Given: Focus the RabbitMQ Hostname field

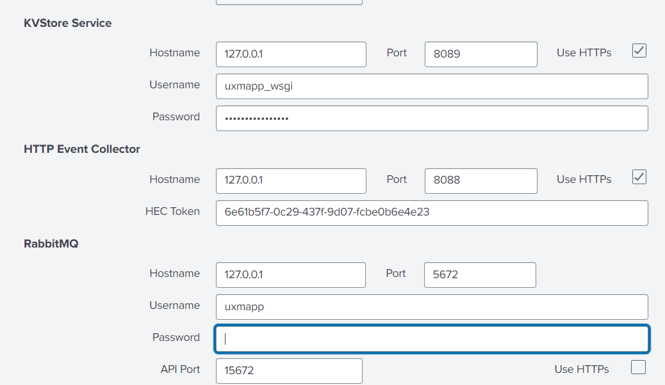Looking at the screenshot, I should pos(290,275).
